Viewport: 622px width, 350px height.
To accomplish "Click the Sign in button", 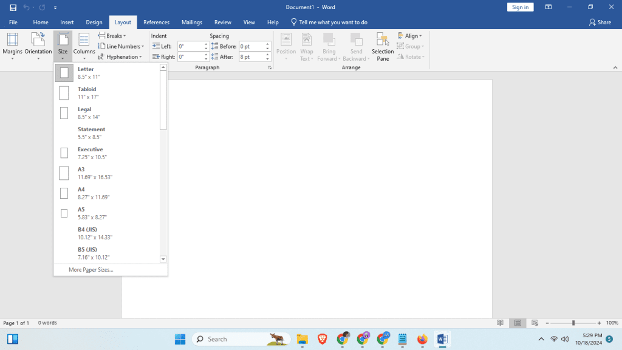I will (x=520, y=7).
